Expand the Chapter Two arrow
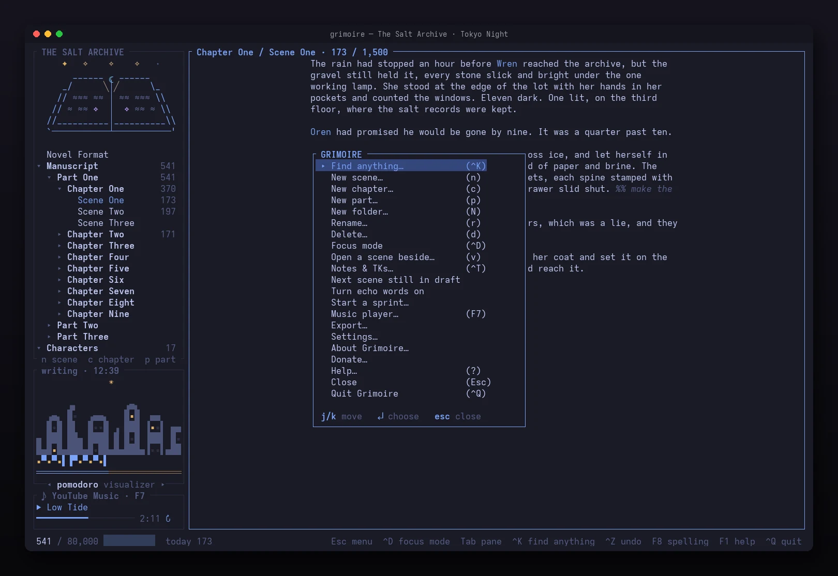838x576 pixels. pos(59,234)
